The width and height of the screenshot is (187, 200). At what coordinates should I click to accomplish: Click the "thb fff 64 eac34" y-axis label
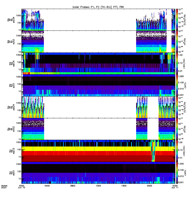click(11, 20)
